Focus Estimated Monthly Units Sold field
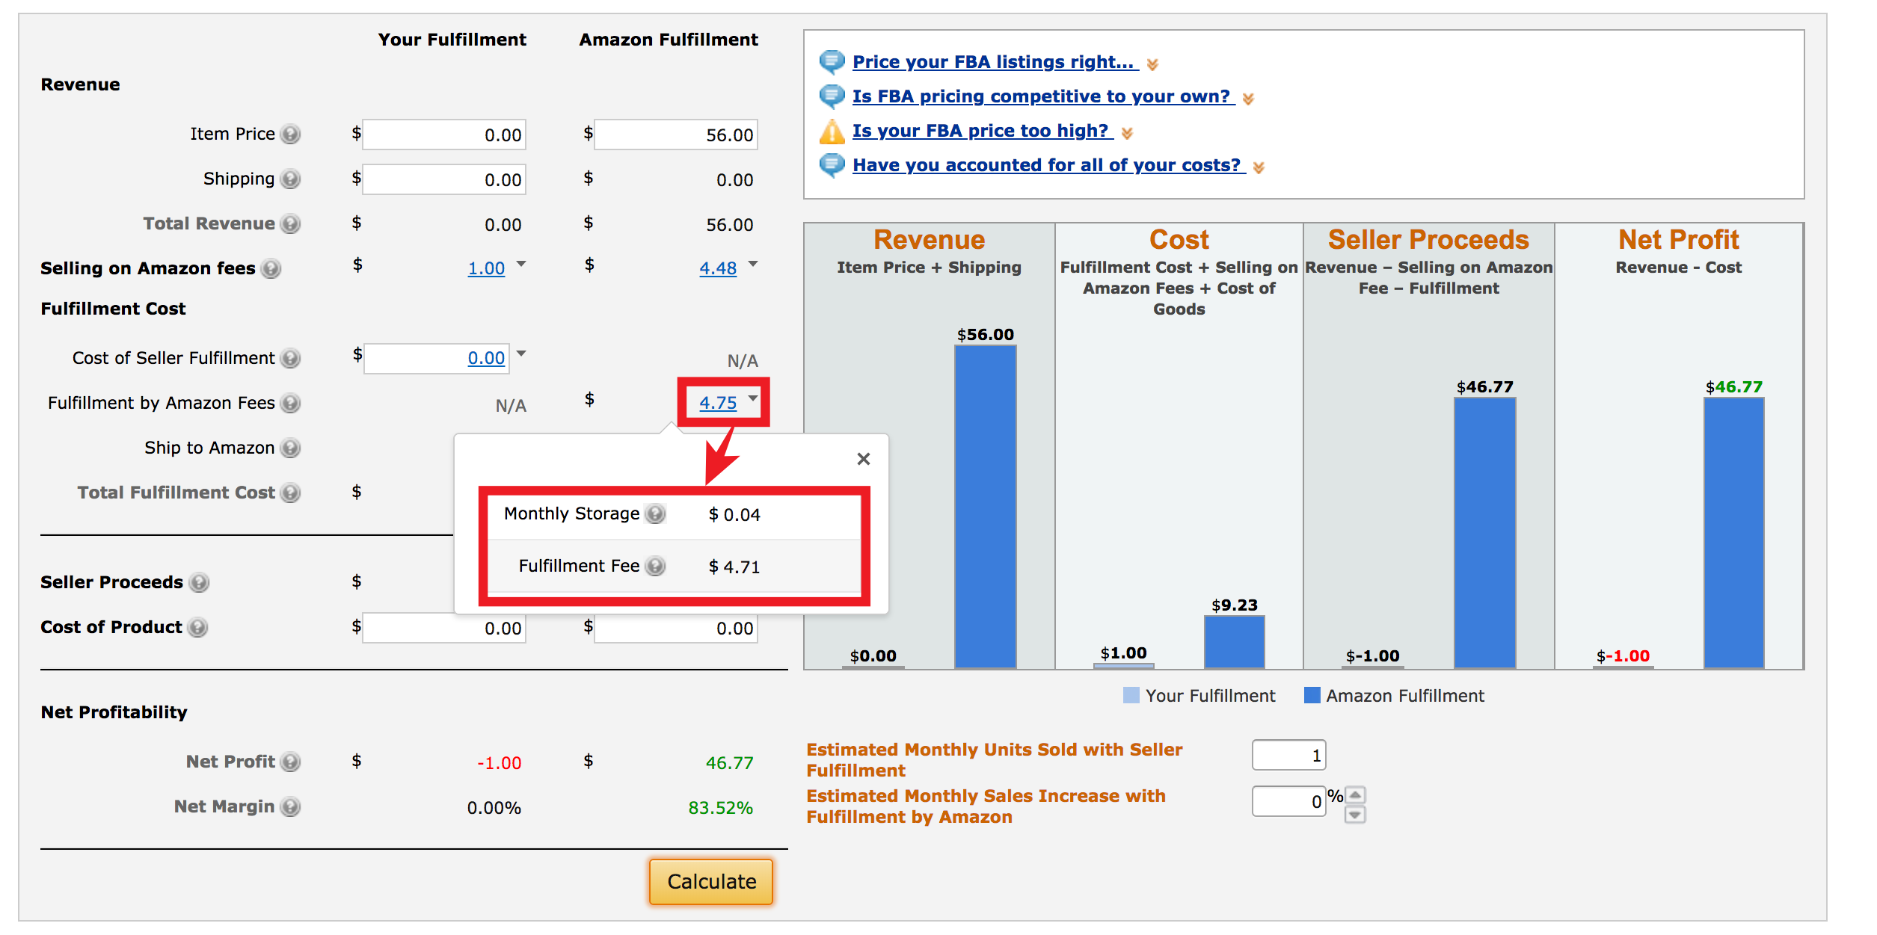Viewport: 1877px width, 935px height. click(1289, 755)
